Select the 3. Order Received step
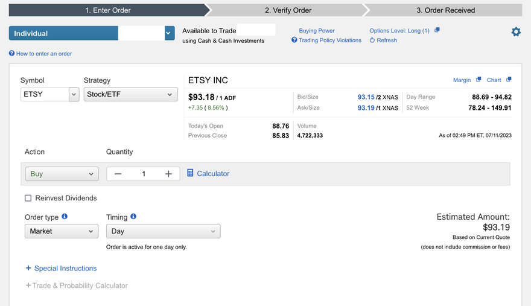The width and height of the screenshot is (531, 306). (x=445, y=10)
